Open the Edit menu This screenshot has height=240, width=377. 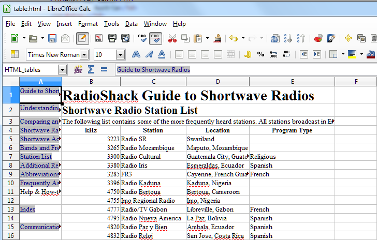[26, 24]
